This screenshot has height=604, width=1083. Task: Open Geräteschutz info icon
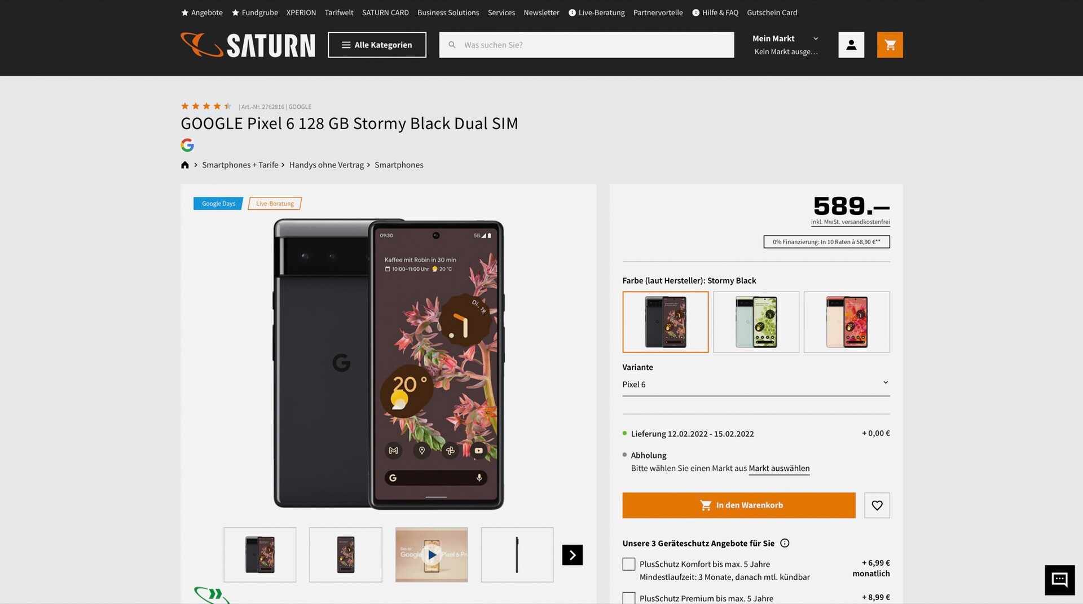pyautogui.click(x=785, y=543)
